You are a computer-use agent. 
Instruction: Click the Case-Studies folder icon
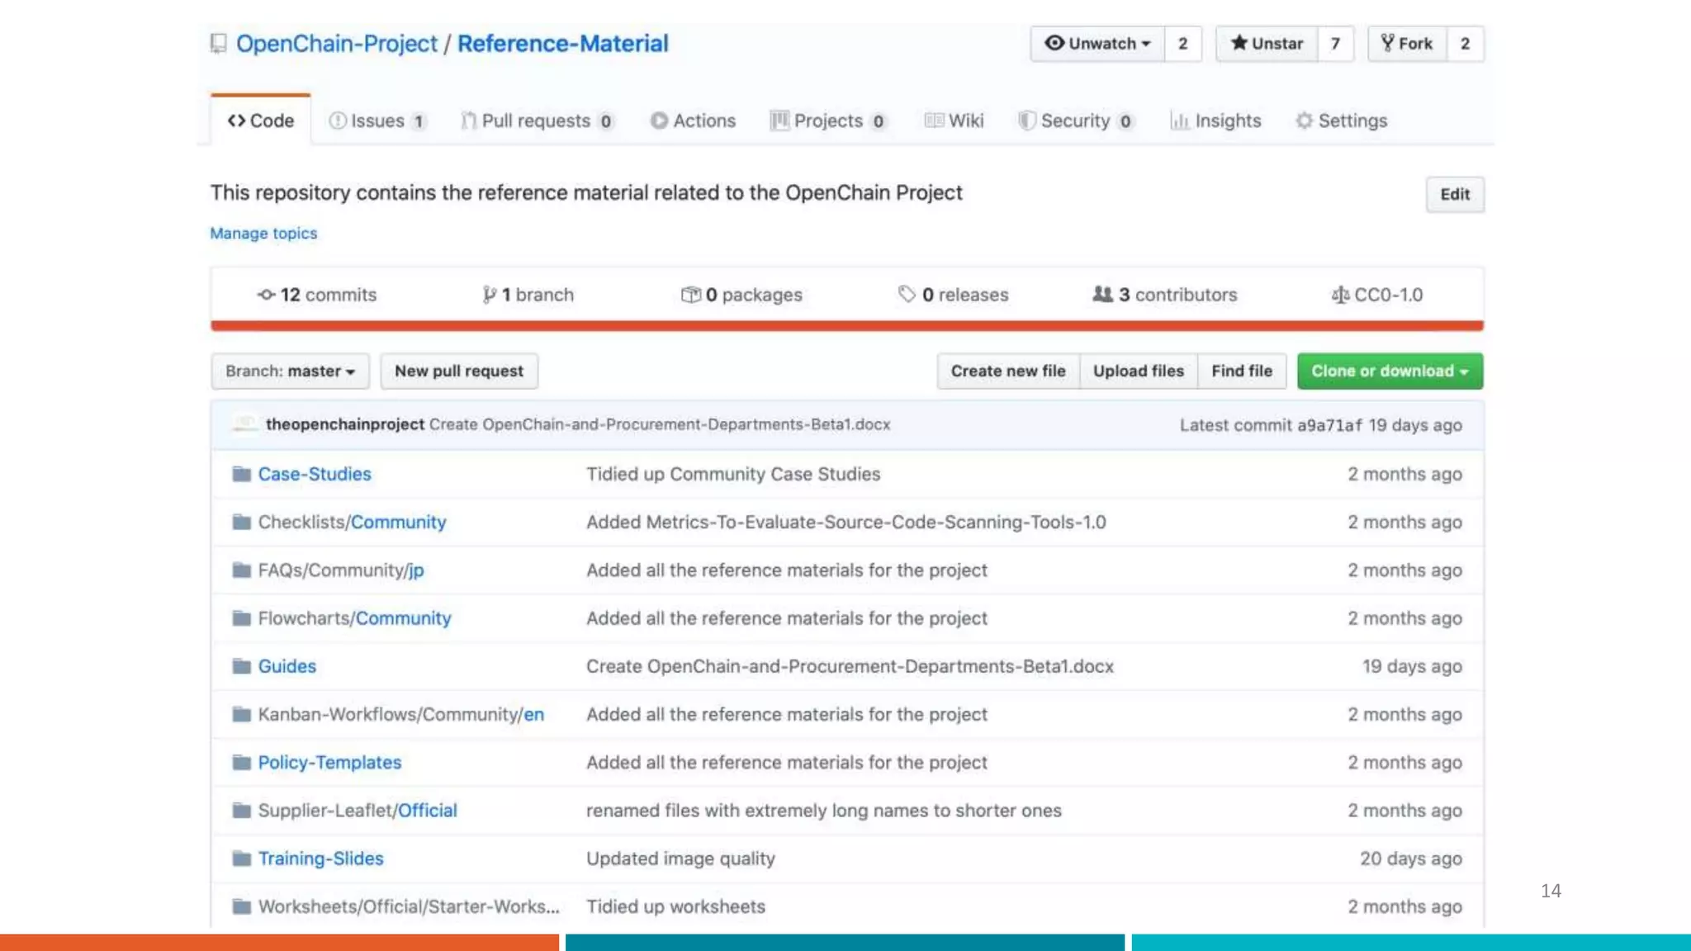coord(241,474)
